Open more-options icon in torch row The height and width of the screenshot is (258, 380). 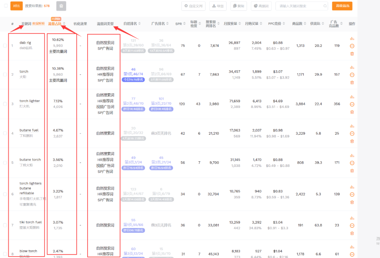(x=352, y=75)
